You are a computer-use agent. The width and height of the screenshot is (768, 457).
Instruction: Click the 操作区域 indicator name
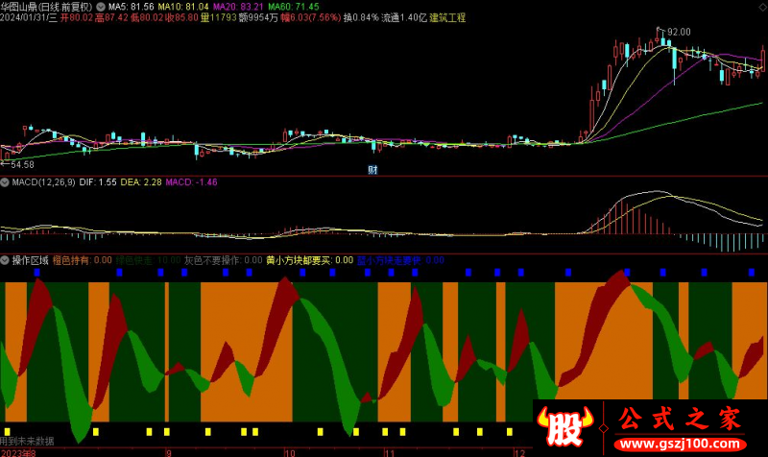pyautogui.click(x=31, y=260)
